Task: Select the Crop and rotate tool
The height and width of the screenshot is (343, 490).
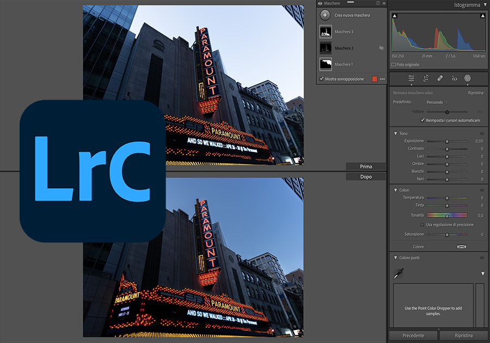Action: [426, 78]
